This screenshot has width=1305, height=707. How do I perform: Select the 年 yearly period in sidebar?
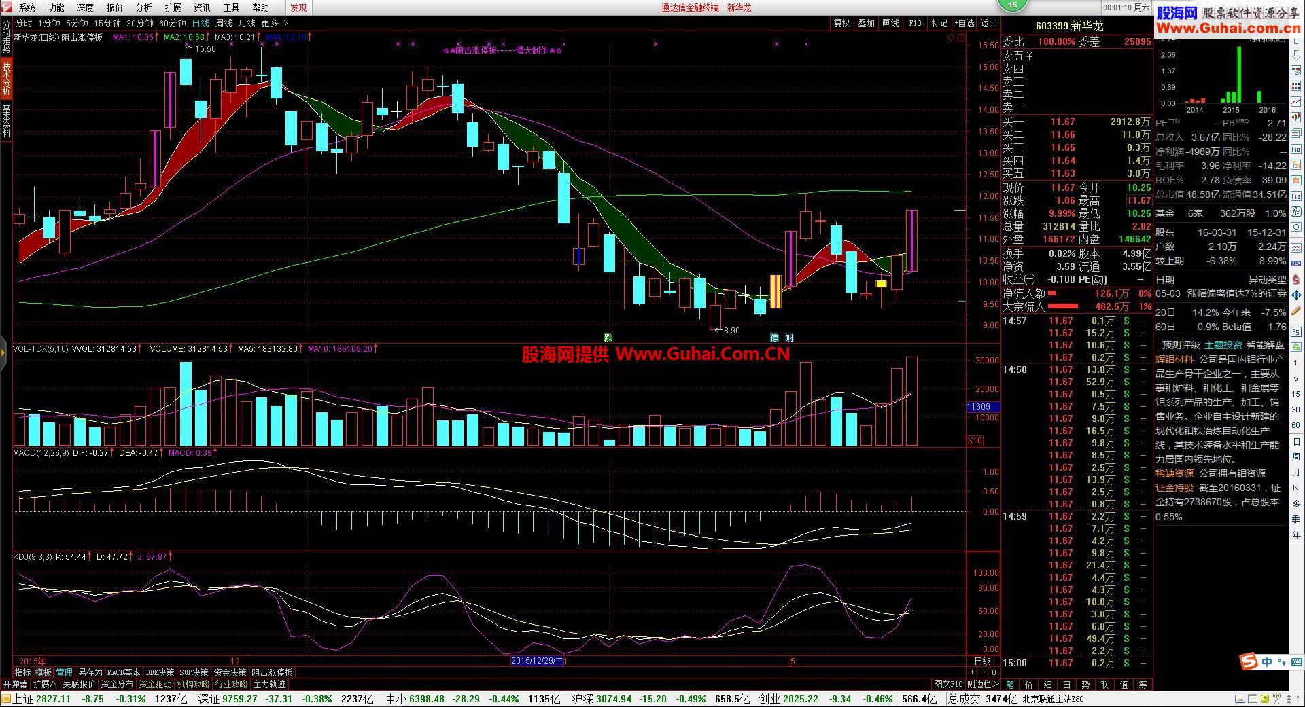(1296, 534)
